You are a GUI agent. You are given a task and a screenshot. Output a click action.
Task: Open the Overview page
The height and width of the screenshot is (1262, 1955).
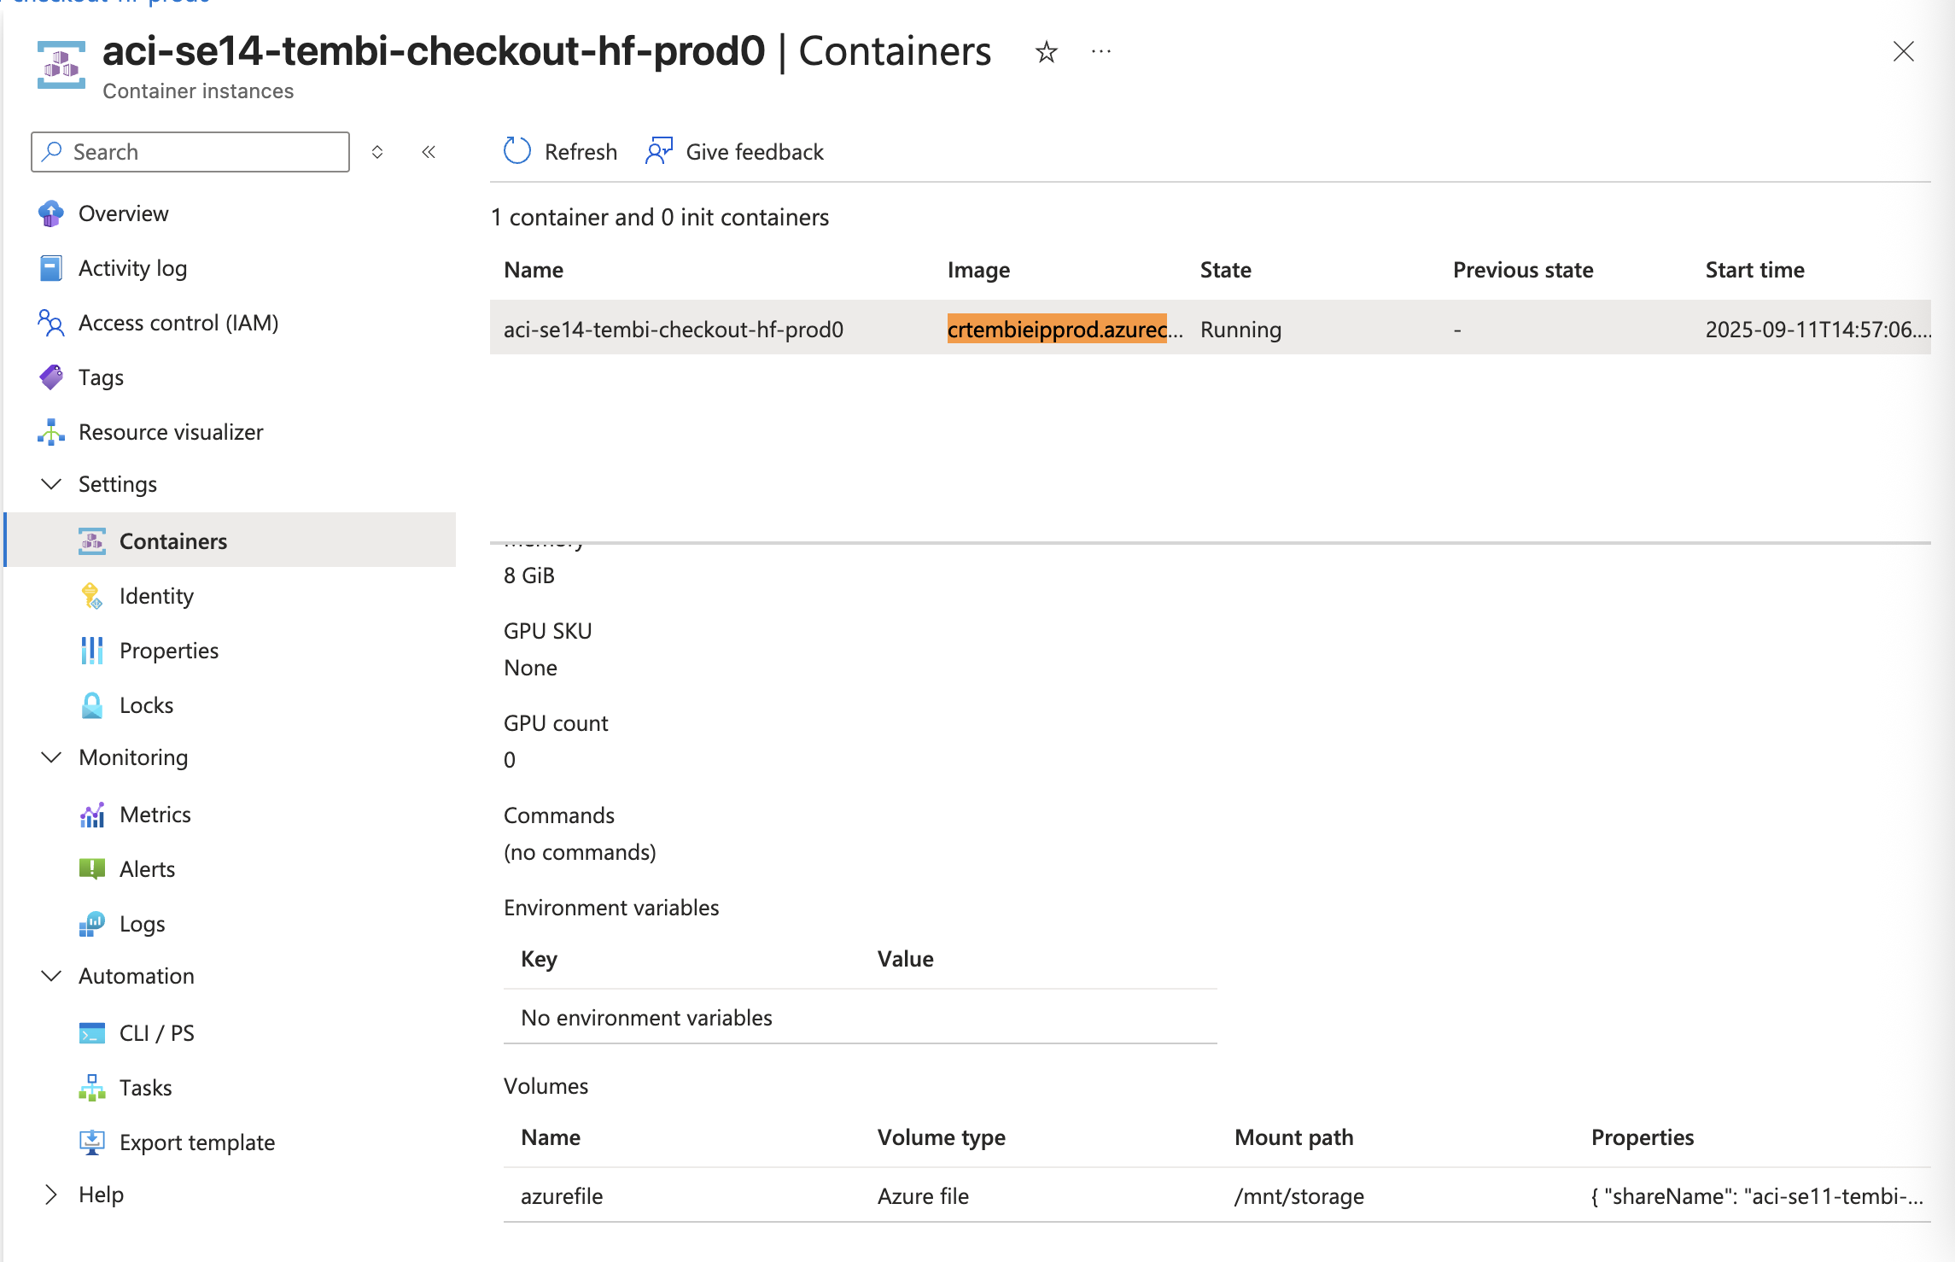point(123,213)
